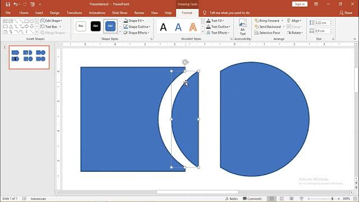Switch to Reading View

[x=292, y=199]
